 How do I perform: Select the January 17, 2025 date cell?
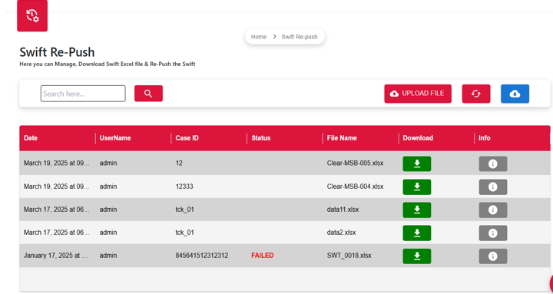pyautogui.click(x=55, y=256)
